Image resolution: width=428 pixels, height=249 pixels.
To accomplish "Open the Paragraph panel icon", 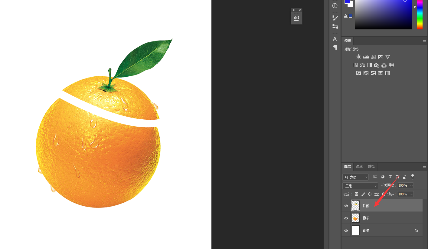I will 335,47.
